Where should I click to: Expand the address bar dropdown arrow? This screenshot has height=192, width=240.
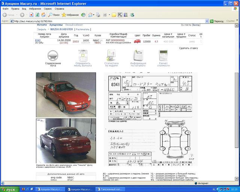tap(207, 21)
